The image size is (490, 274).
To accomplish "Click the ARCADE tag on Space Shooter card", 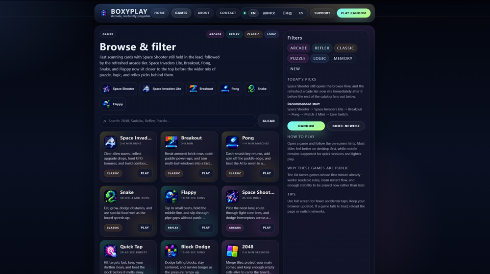I will click(x=235, y=228).
